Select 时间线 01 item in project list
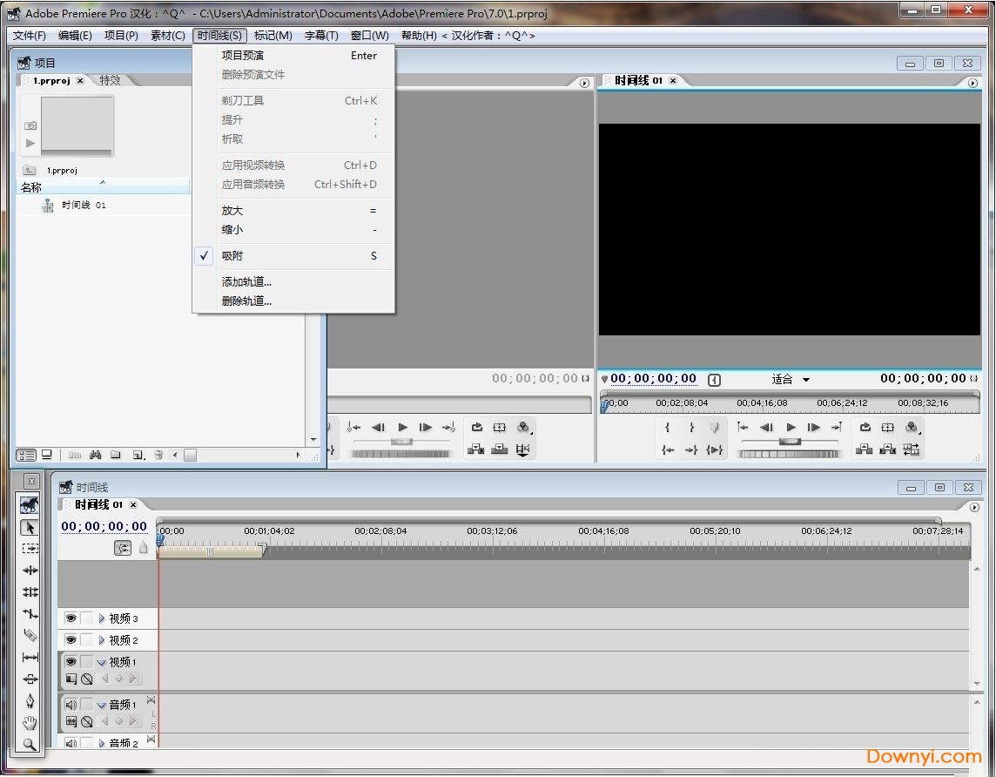Screen dimensions: 996x777 (x=84, y=206)
